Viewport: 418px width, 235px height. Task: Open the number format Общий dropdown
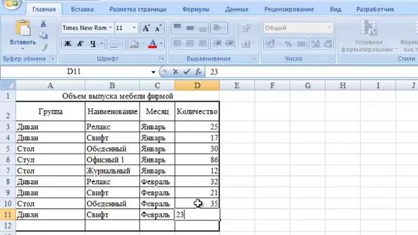tap(329, 27)
